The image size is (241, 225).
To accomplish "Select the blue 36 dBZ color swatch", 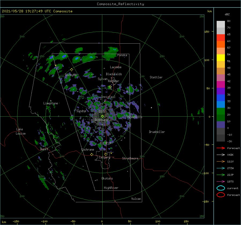I will click(x=221, y=98).
